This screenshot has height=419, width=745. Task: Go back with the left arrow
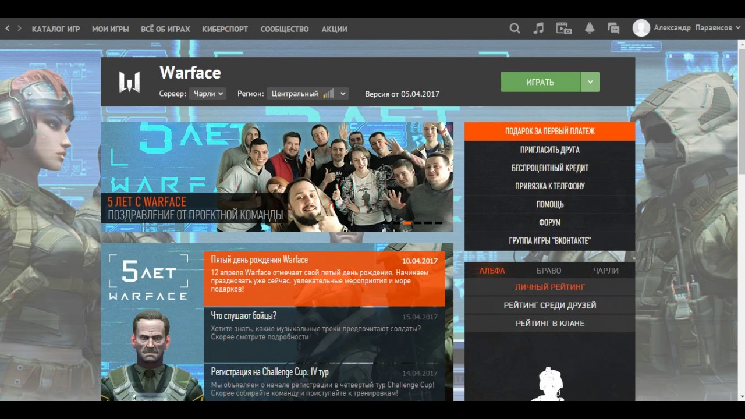(8, 28)
